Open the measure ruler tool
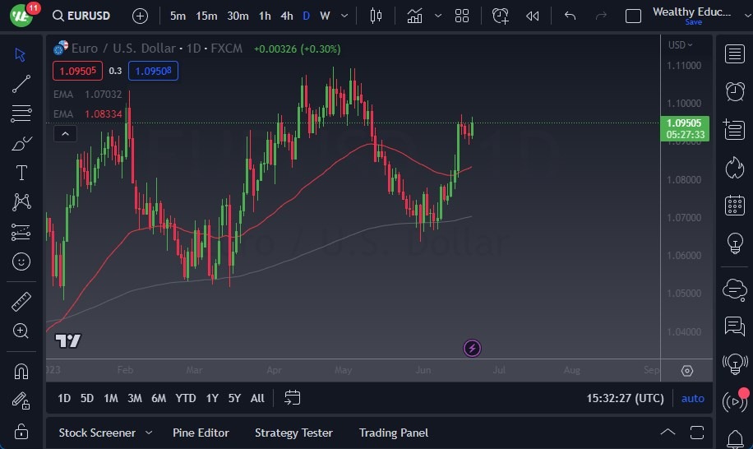753x449 pixels. tap(21, 301)
